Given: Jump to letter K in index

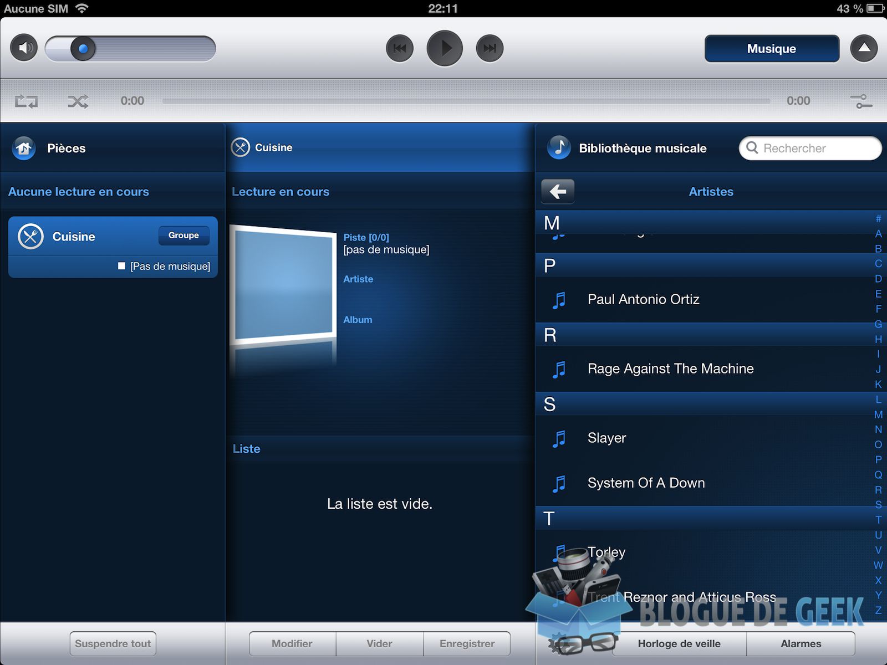Looking at the screenshot, I should pyautogui.click(x=878, y=384).
